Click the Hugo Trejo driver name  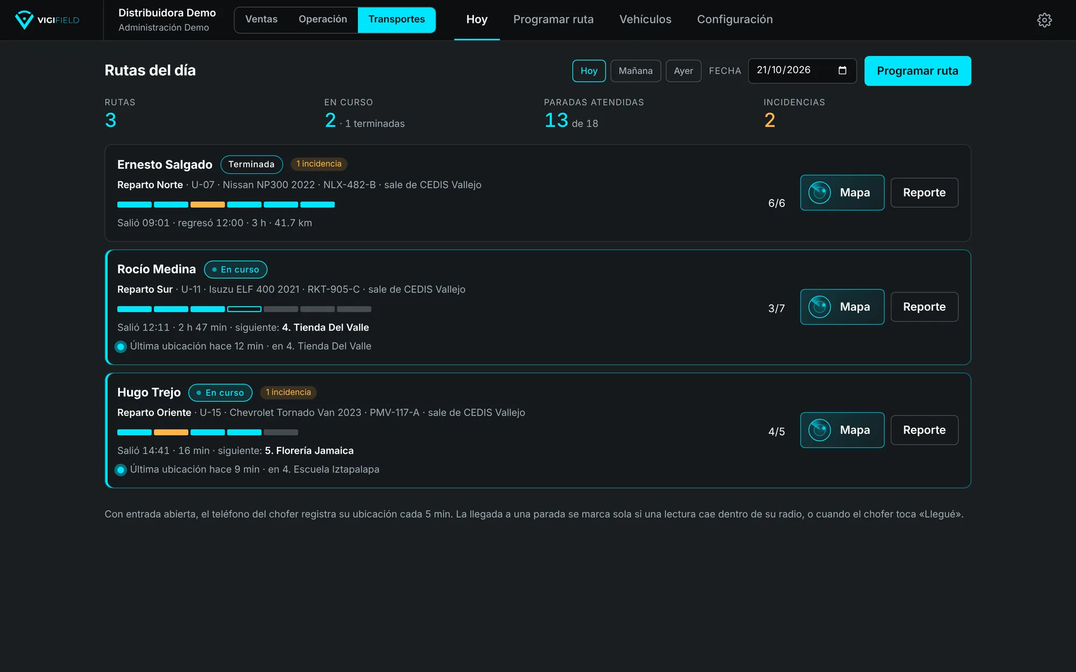pos(149,392)
